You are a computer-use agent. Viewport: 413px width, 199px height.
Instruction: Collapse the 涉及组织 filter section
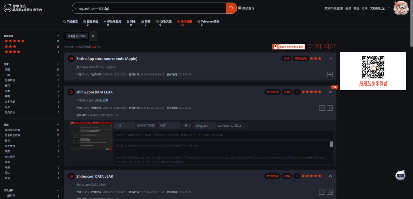[58, 190]
